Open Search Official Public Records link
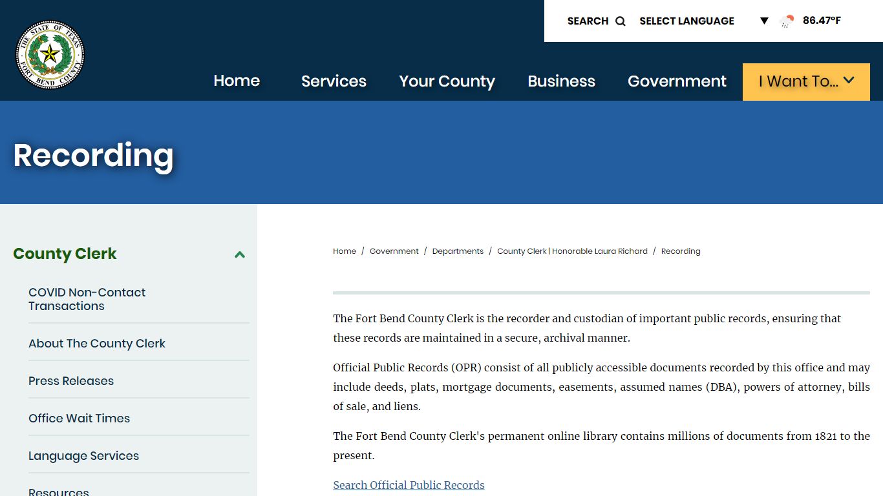This screenshot has height=496, width=883. pos(409,485)
